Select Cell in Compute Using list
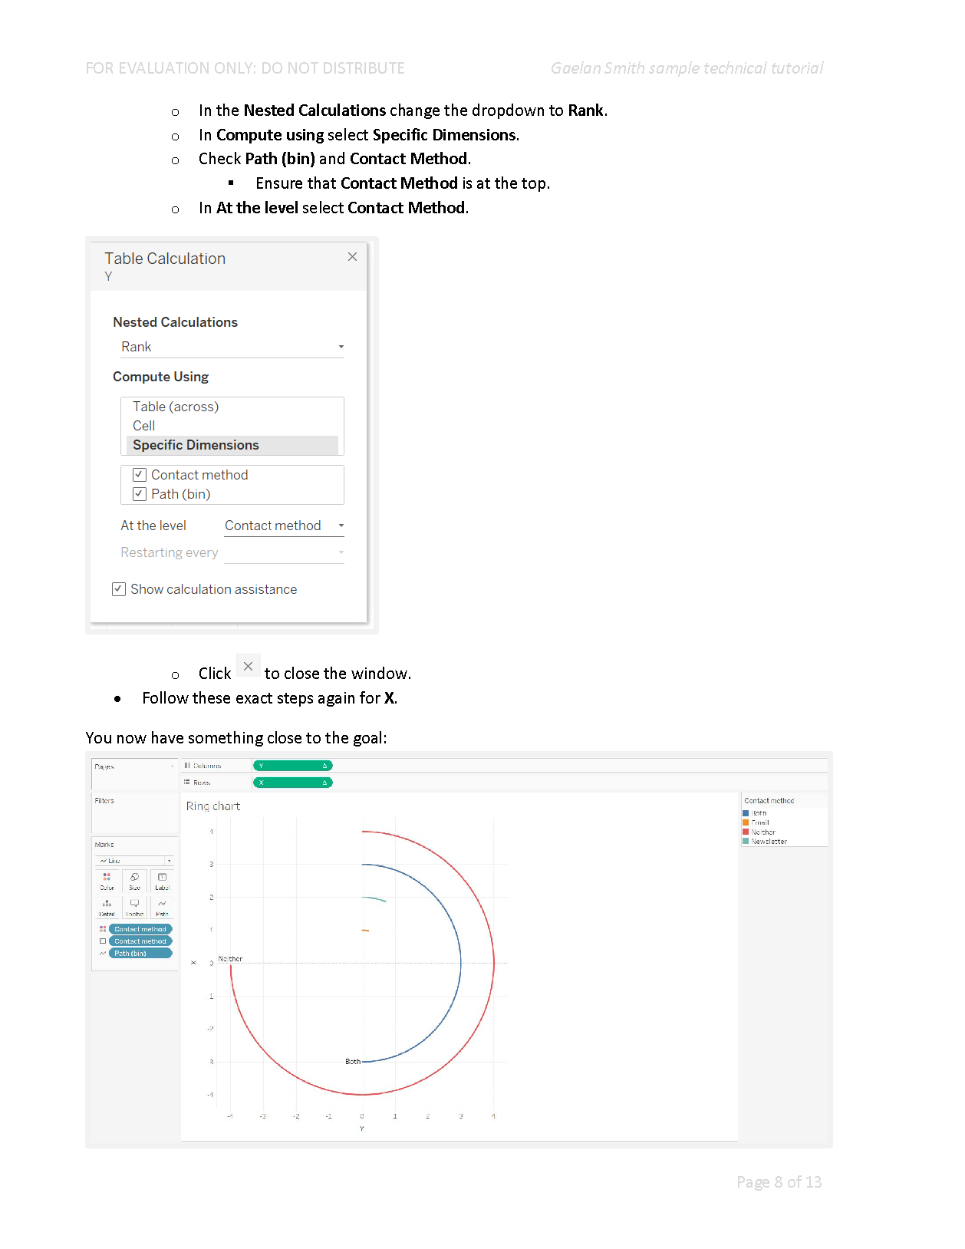965x1249 pixels. [x=143, y=426]
